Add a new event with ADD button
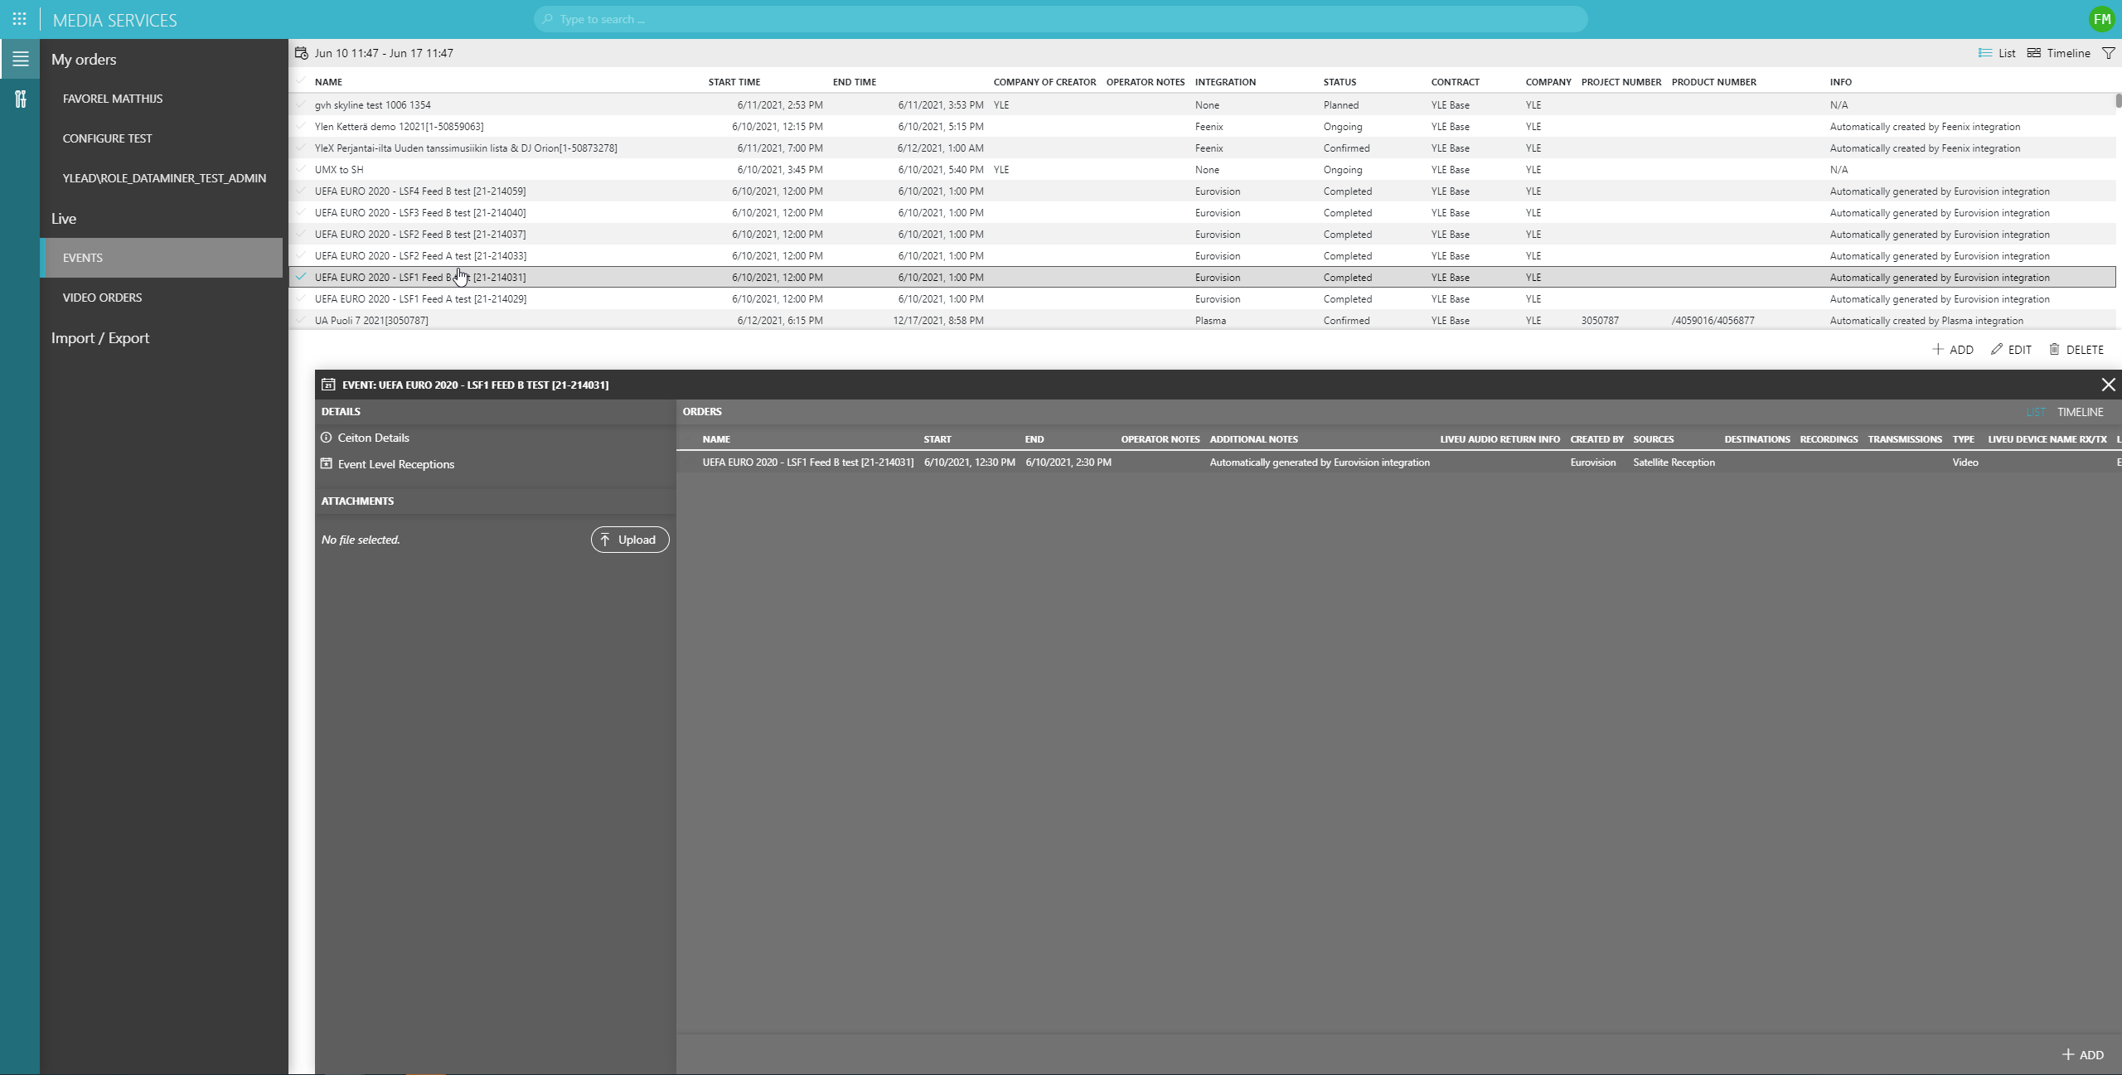The image size is (2122, 1075). (1953, 350)
